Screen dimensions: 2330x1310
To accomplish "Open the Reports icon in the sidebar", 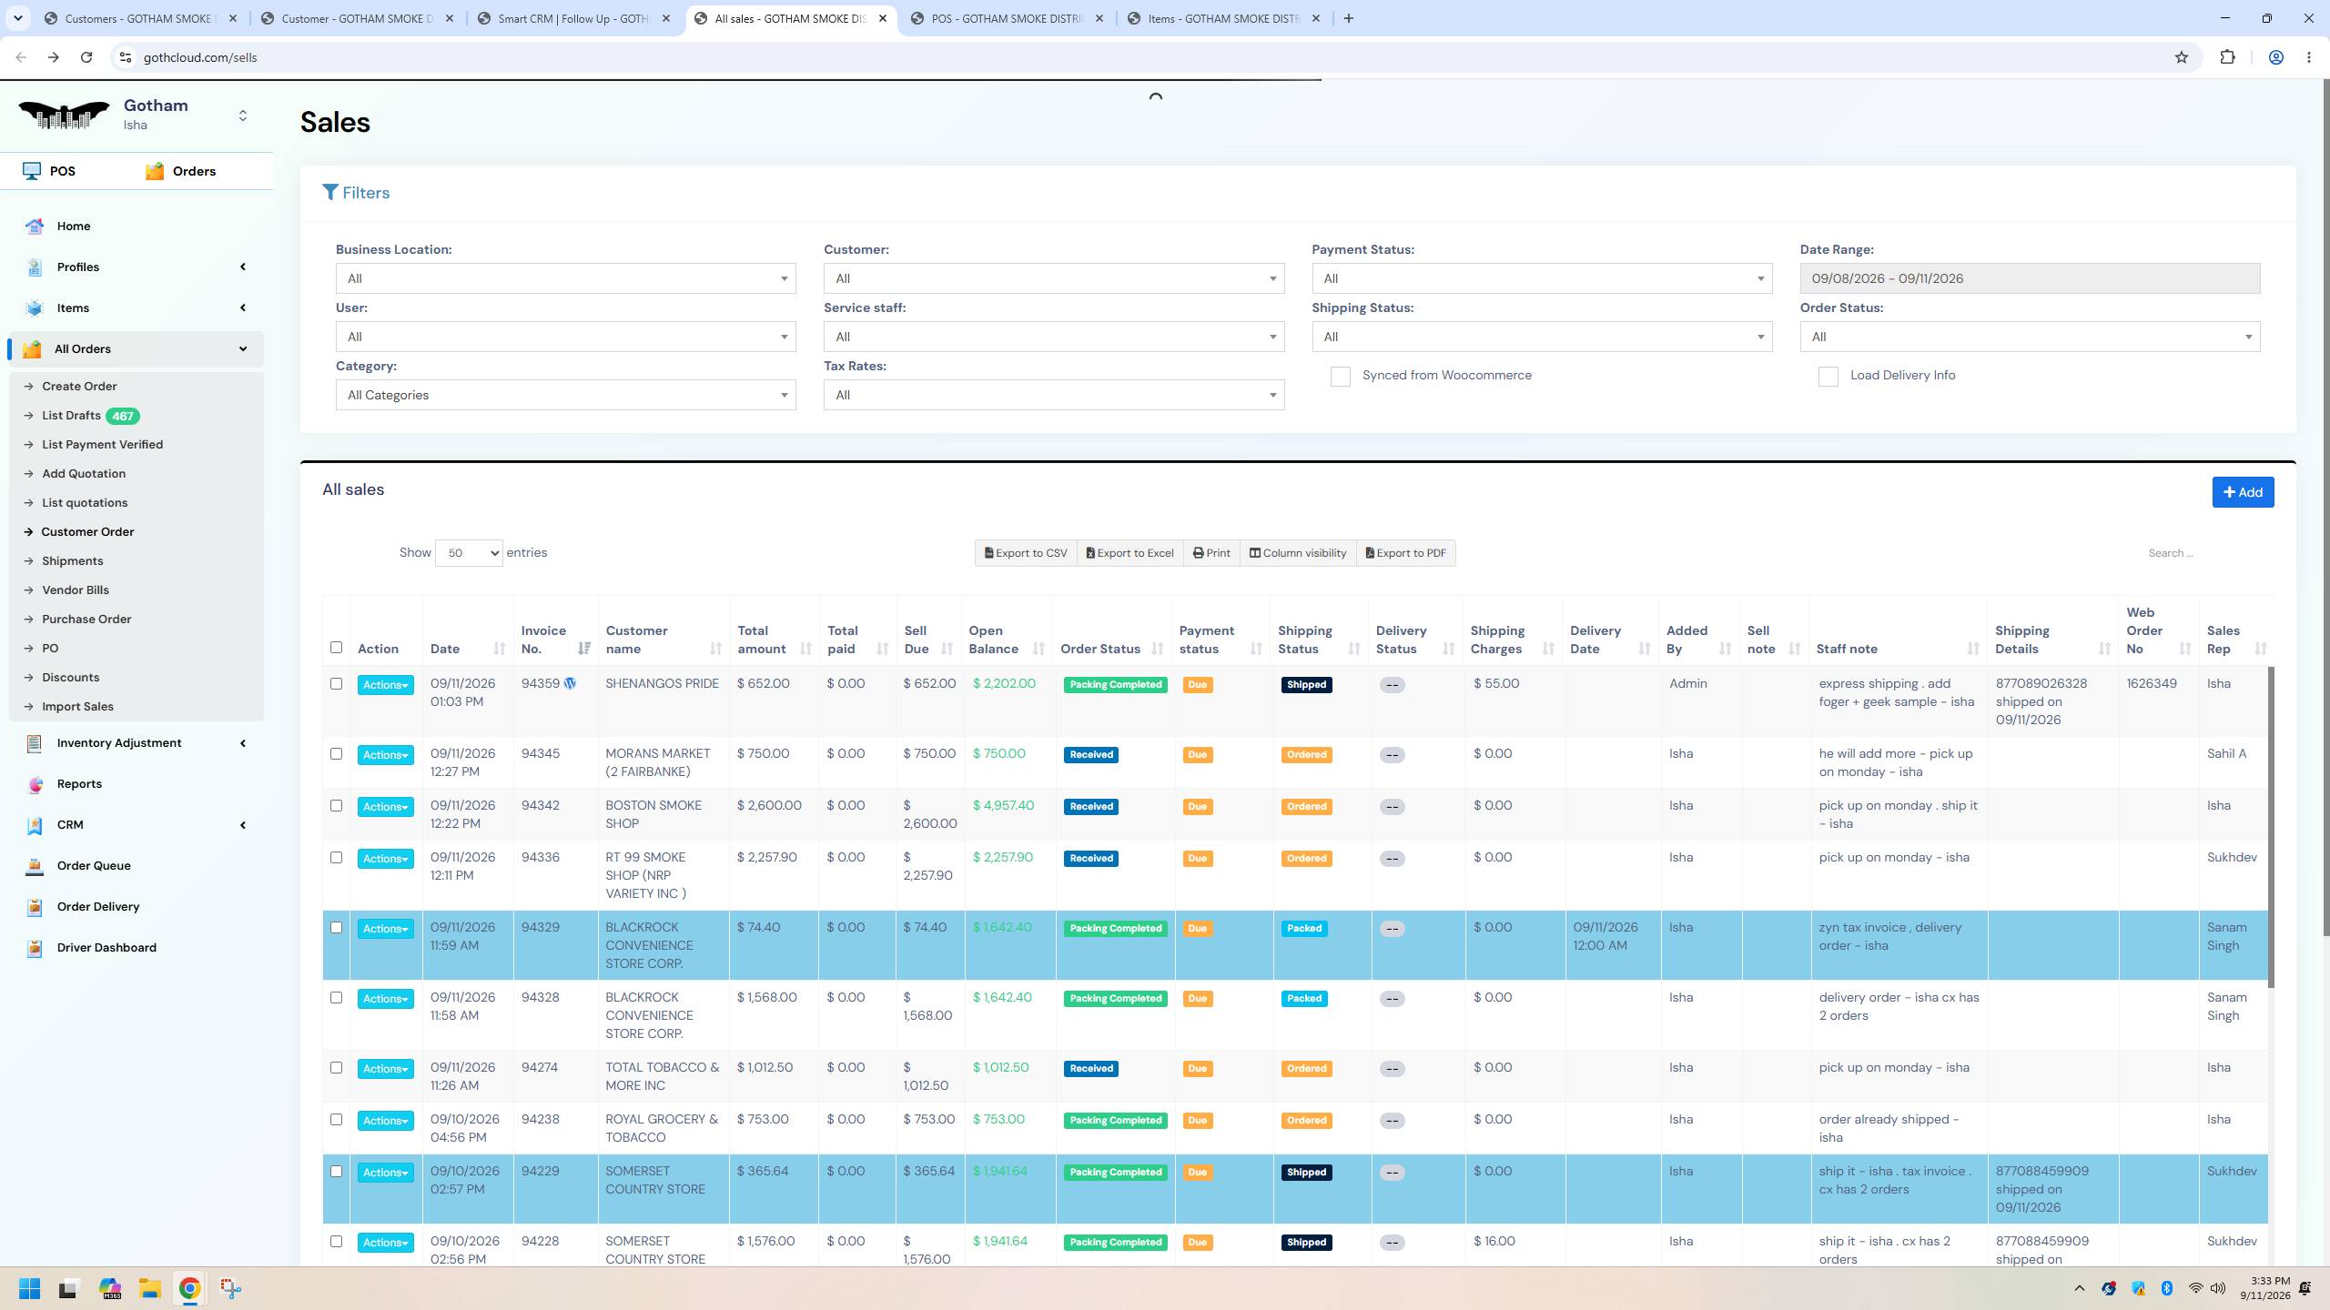I will click(35, 784).
